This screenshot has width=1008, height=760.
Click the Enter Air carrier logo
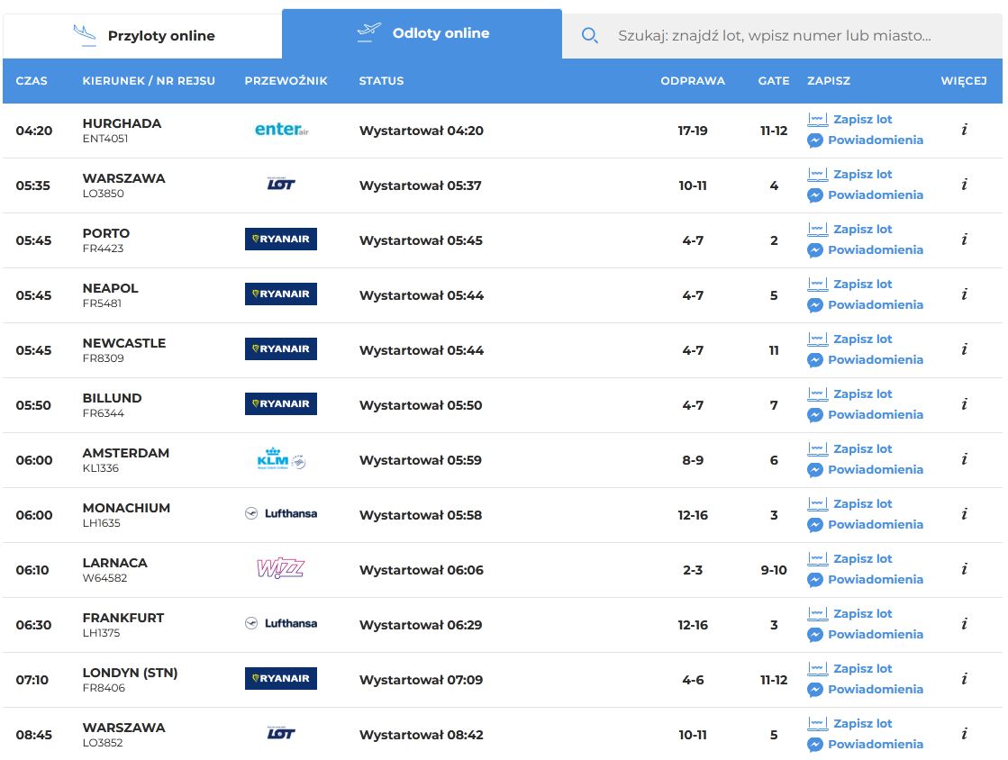pyautogui.click(x=281, y=130)
